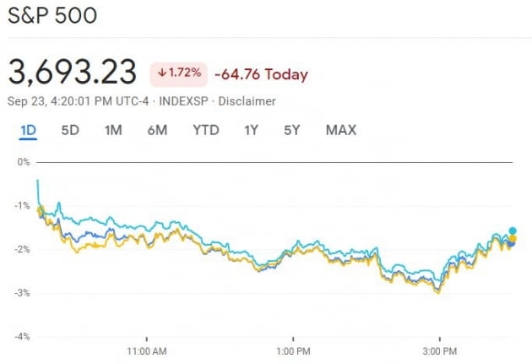Viewport: 532px width, 364px height.
Task: Show the 6M chart range
Action: click(156, 130)
